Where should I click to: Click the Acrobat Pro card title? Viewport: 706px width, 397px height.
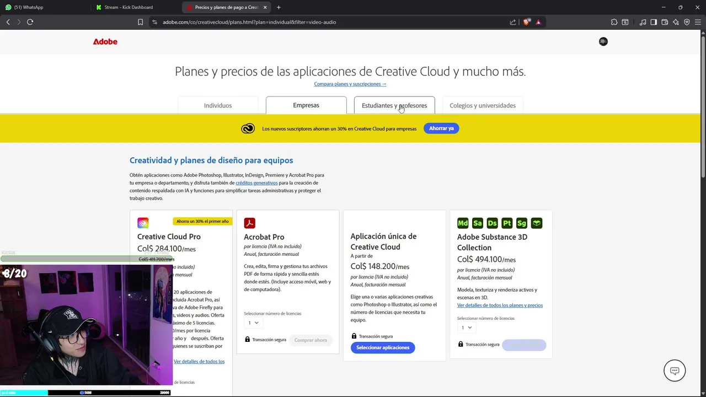[x=264, y=237]
